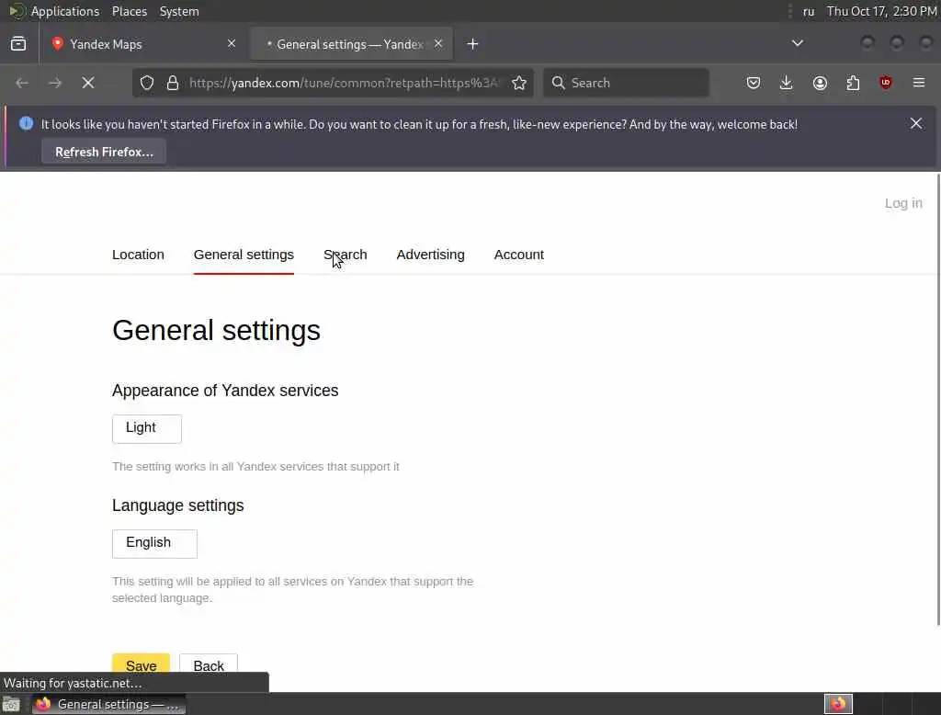Viewport: 941px width, 715px height.
Task: Close the Yandex Maps tab
Action: (x=232, y=44)
